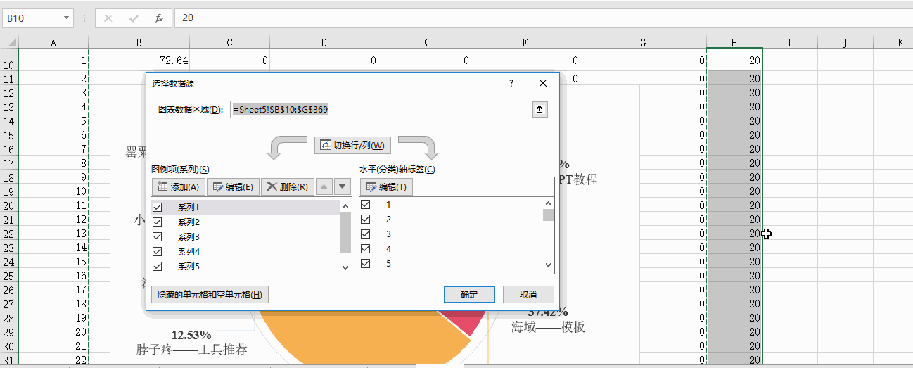Toggle axis label checkbox for category 3
Viewport: 913px width, 368px height.
click(x=365, y=234)
